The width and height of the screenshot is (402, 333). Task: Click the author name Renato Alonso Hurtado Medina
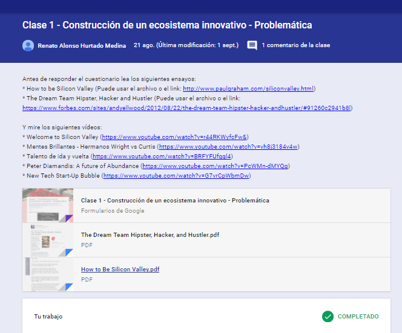[x=82, y=45]
